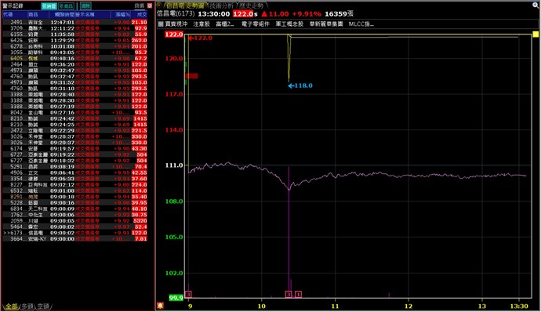Screen dimensions: 541x312
Task: Select the 1762 中化生 row
Action: click(74, 215)
